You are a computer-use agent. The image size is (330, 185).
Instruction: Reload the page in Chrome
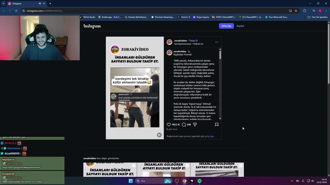[x=16, y=11]
